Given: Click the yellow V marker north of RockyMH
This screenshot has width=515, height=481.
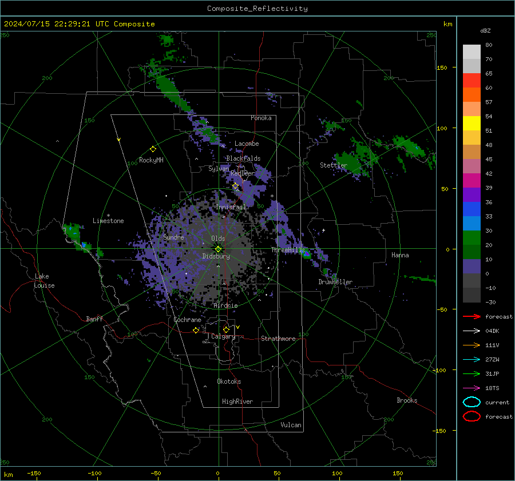Looking at the screenshot, I should pos(119,140).
